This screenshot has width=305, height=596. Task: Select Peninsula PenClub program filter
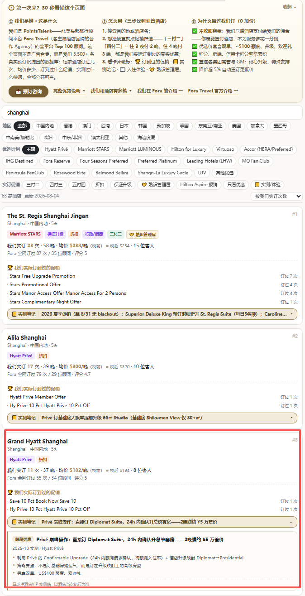point(25,173)
